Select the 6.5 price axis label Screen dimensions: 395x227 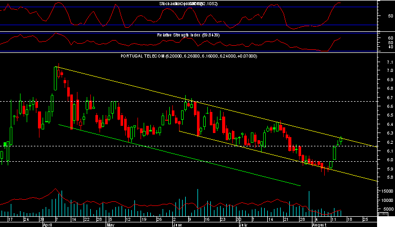(x=390, y=115)
